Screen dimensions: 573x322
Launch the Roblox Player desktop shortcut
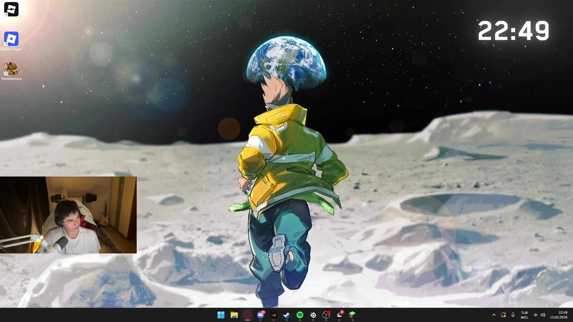click(11, 42)
